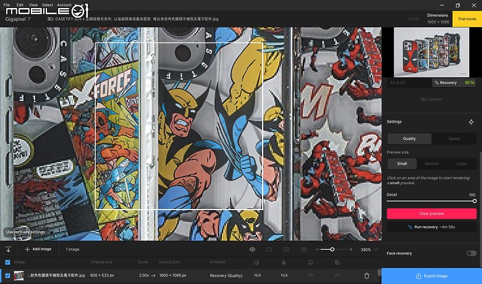482x284 pixels.
Task: Click the AI Model column header
Action: coord(218,262)
